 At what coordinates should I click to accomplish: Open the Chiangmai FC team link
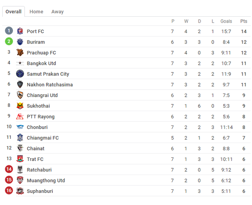coord(43,138)
